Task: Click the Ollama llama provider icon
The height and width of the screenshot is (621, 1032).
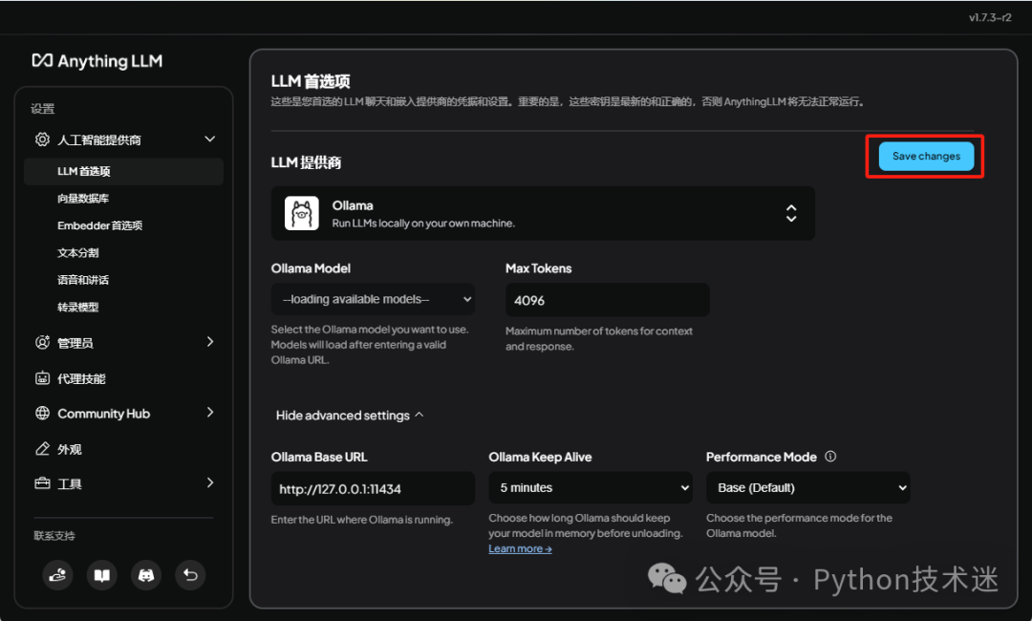Action: [x=301, y=213]
